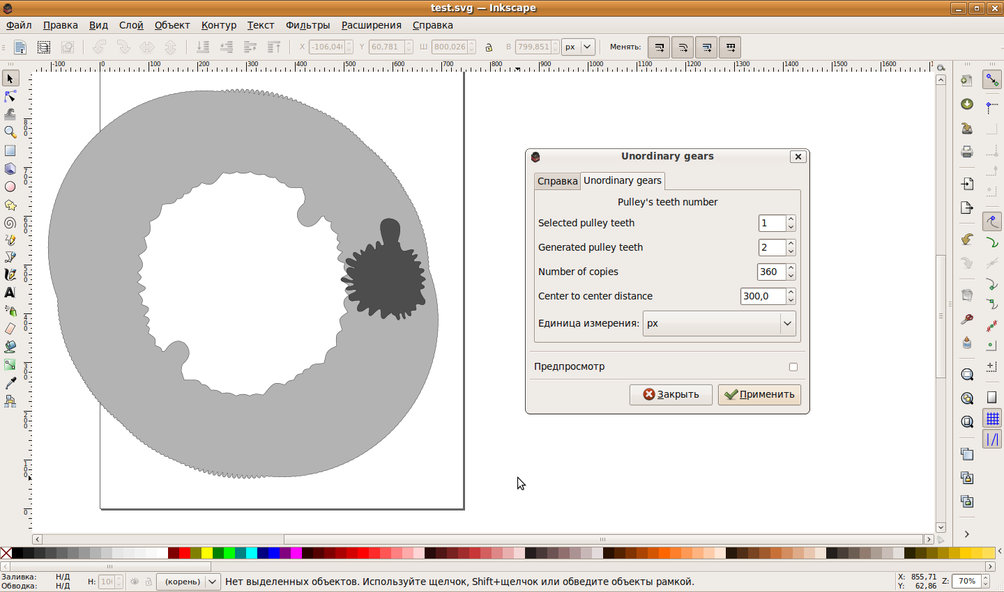Image resolution: width=1004 pixels, height=592 pixels.
Task: Select the Eraser tool
Action: click(10, 329)
